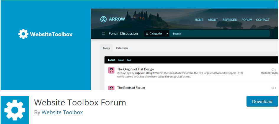Click the '23 days ago' timestamp
The image size is (279, 124).
124,73
